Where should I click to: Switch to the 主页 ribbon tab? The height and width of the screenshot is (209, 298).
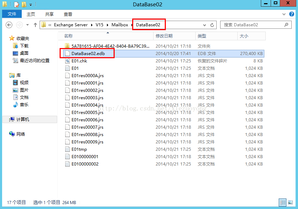(31, 14)
